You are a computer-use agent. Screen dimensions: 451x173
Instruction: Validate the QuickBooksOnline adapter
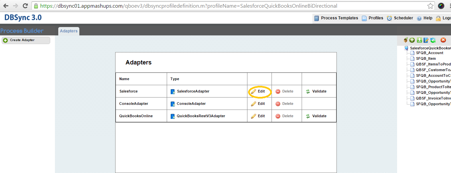316,116
